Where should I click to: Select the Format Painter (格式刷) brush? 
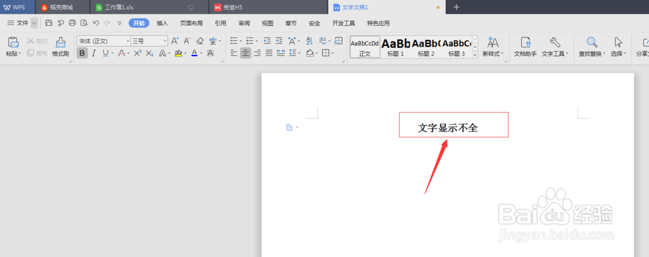pos(60,47)
